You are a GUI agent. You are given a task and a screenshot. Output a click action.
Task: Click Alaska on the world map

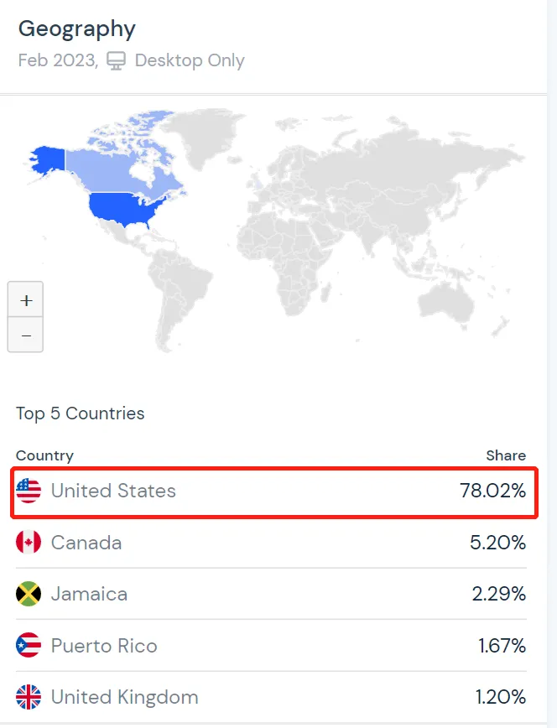tap(47, 158)
